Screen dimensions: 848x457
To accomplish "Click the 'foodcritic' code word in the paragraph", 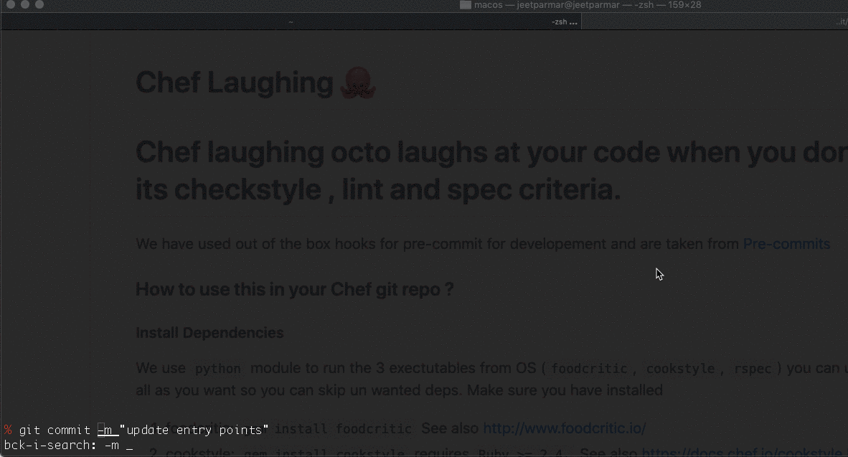I will pyautogui.click(x=589, y=369).
